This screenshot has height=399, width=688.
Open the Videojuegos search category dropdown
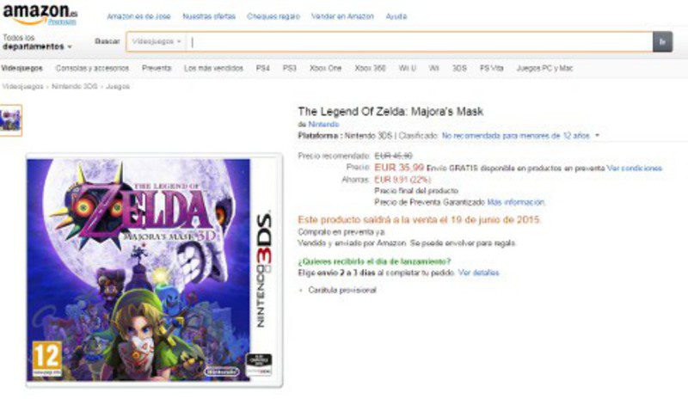click(x=157, y=41)
